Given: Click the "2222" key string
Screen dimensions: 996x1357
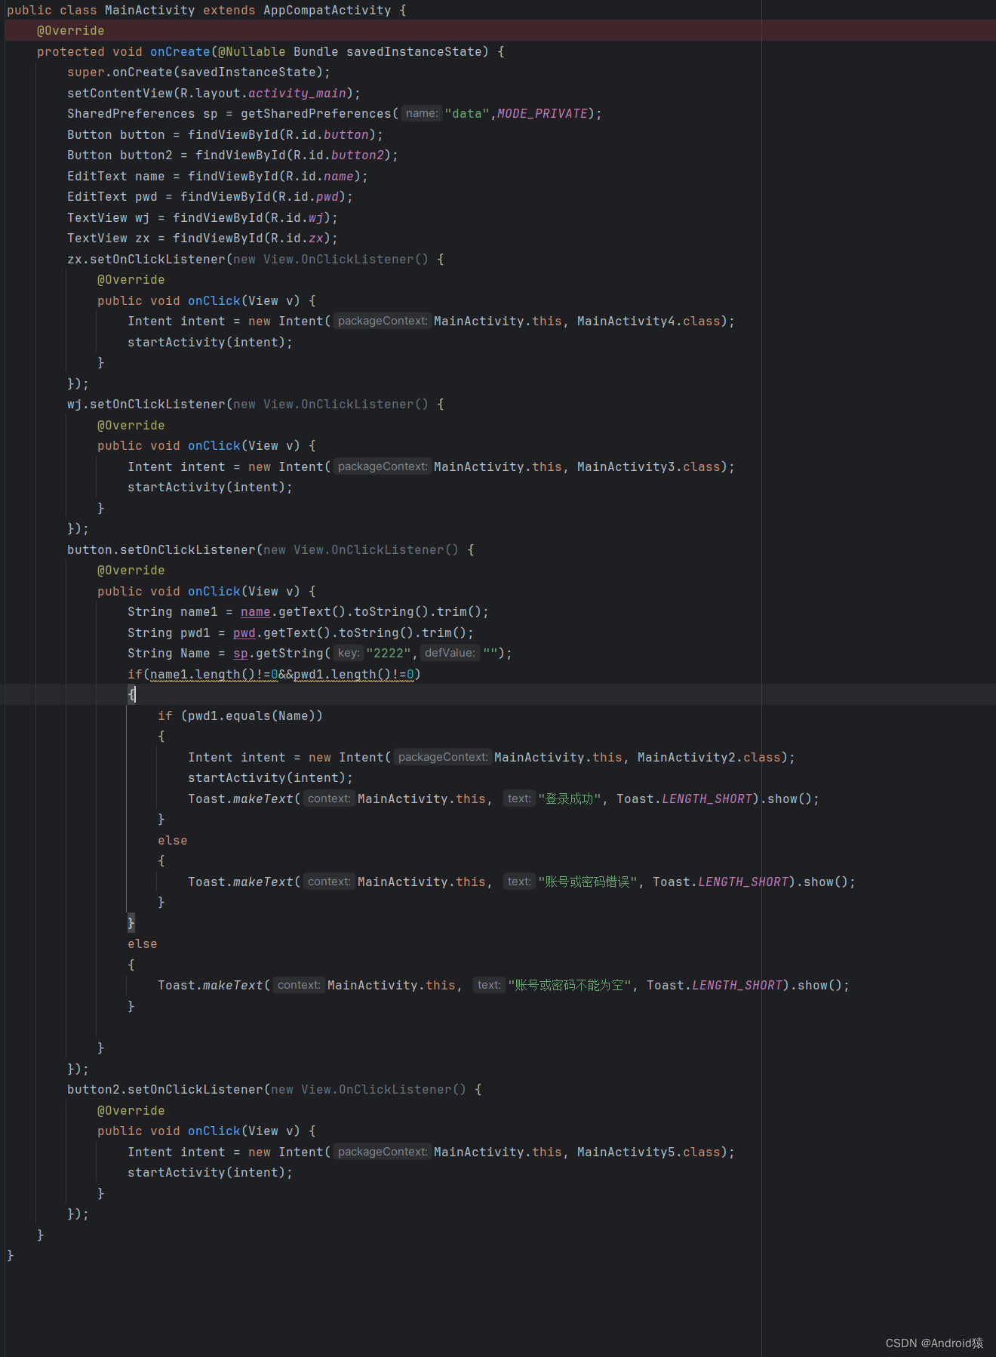Looking at the screenshot, I should click(389, 654).
